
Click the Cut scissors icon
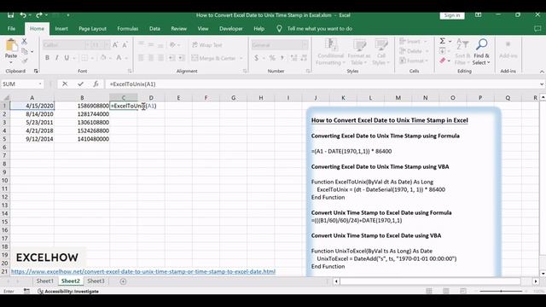(25, 42)
